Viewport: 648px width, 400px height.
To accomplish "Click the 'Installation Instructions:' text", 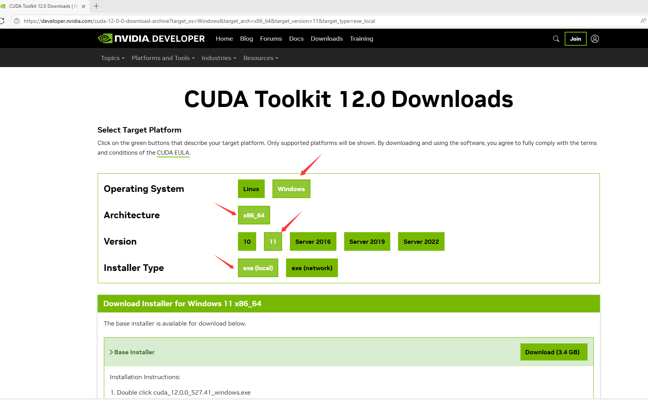I will click(x=145, y=377).
